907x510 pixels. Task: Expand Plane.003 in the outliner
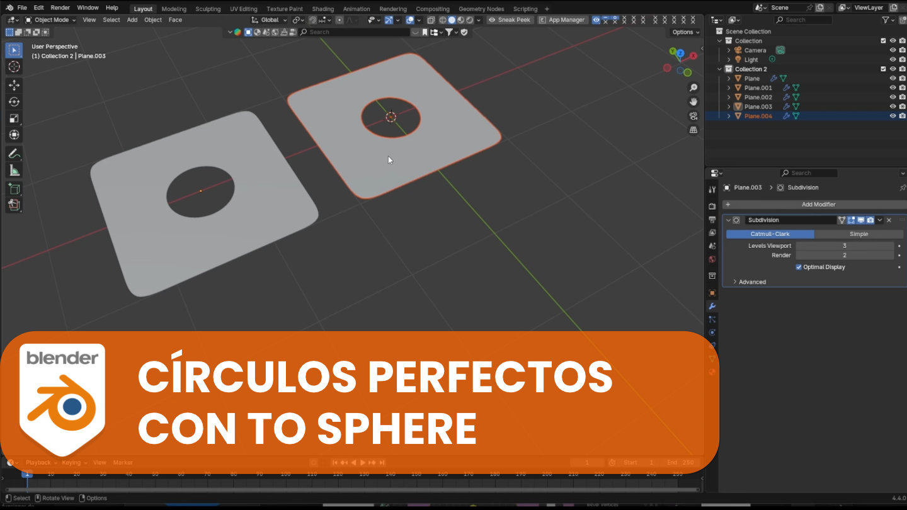tap(729, 107)
